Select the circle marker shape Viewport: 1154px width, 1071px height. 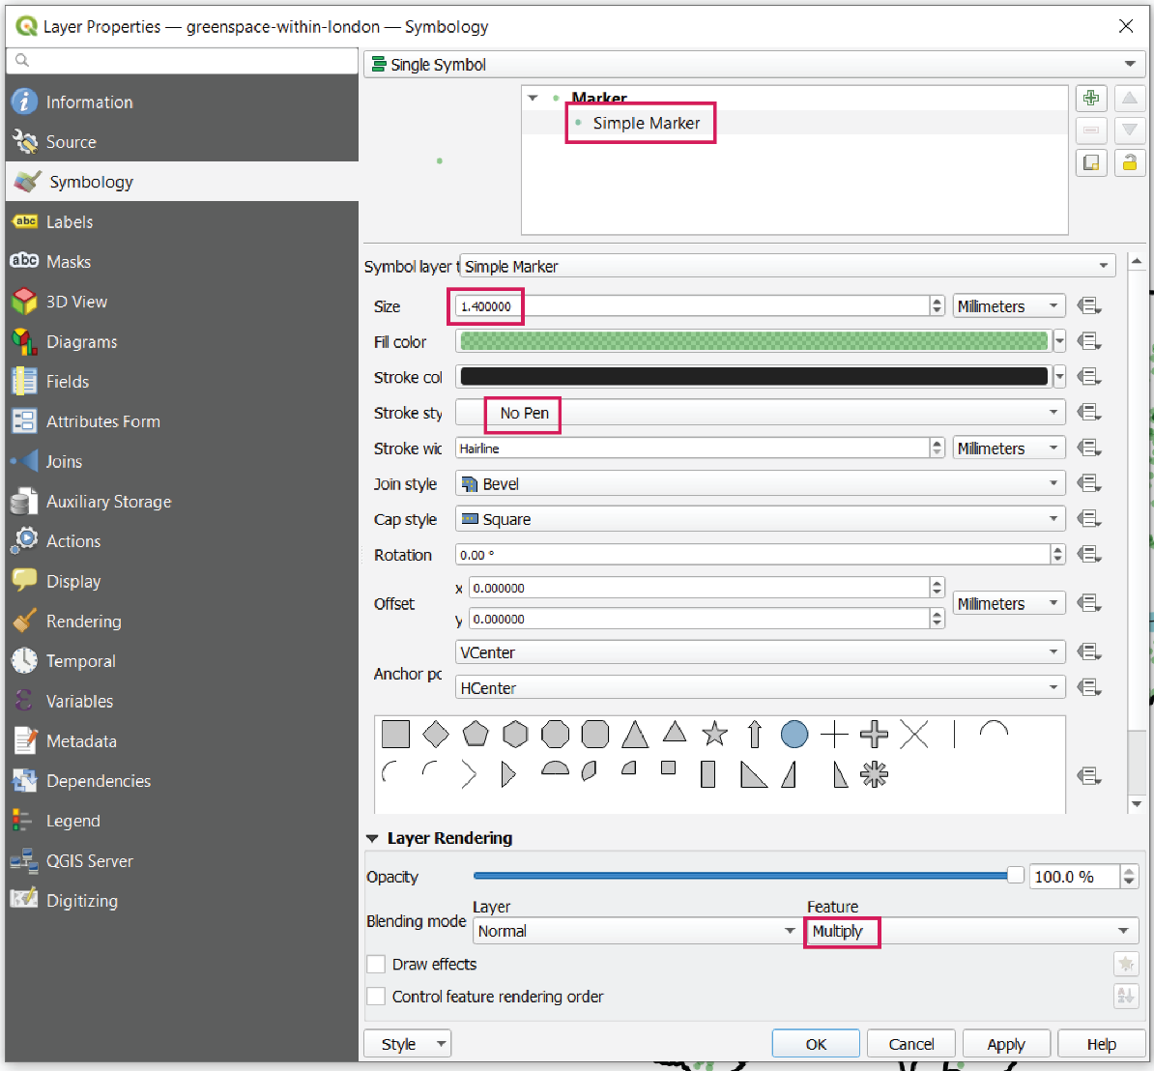click(x=794, y=735)
